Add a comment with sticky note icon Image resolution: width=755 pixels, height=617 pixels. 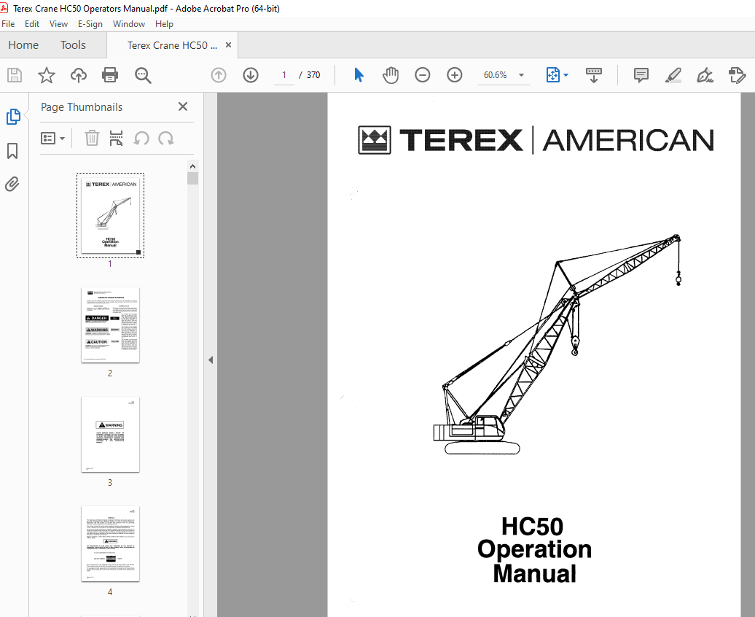(x=641, y=75)
